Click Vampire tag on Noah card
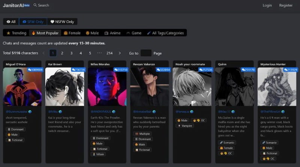This screenshot has width=300, height=167. click(185, 126)
